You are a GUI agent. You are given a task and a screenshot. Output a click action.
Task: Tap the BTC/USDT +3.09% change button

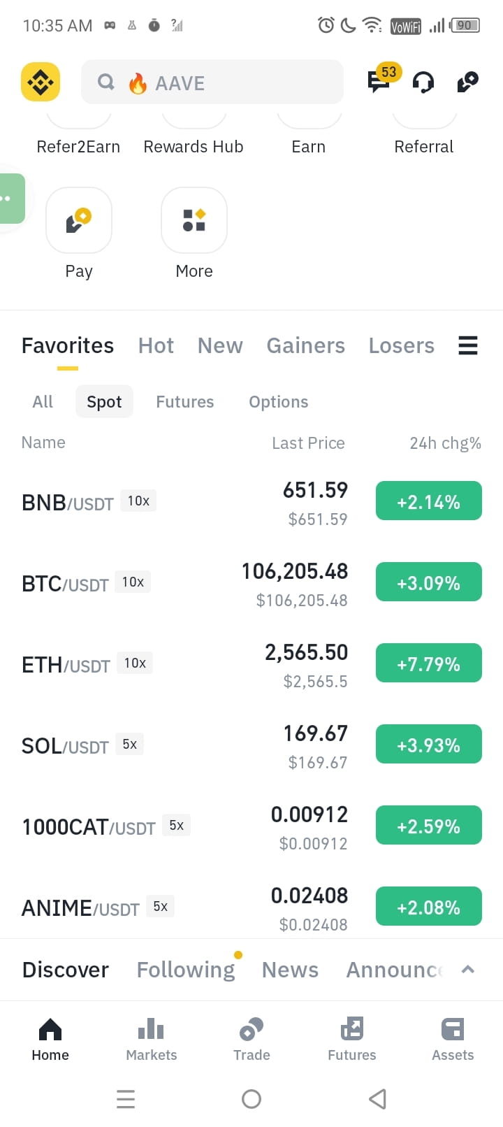tap(429, 582)
